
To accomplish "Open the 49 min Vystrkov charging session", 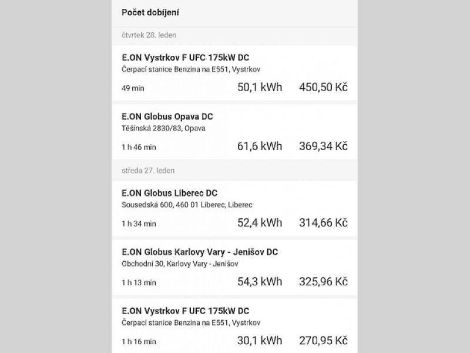I will [234, 73].
